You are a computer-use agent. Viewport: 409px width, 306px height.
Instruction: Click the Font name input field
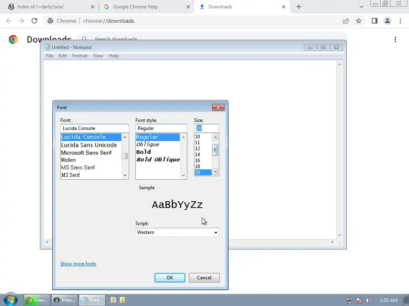(x=94, y=128)
